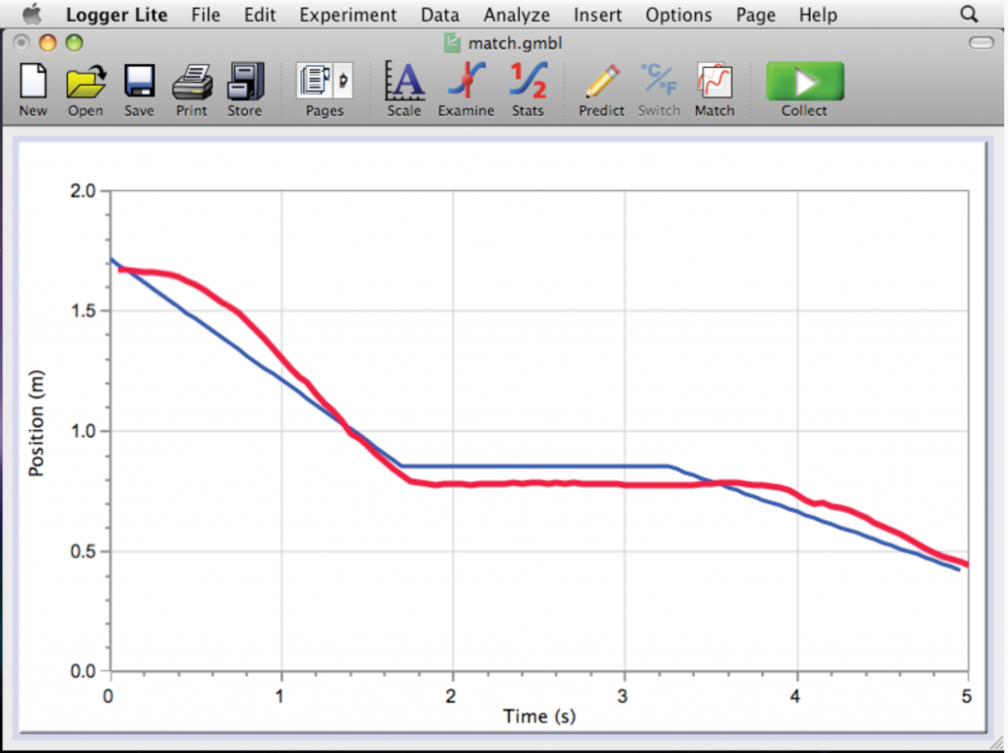Viewport: 1008px width, 753px height.
Task: Start a new Match graph
Action: point(715,89)
